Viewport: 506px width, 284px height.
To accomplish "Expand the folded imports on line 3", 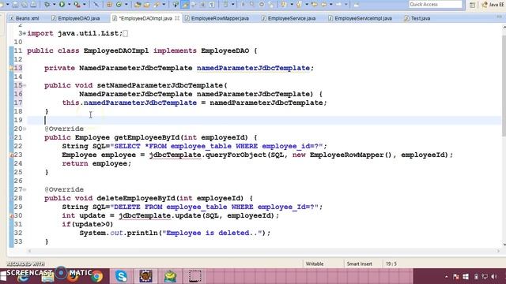I will 25,33.
